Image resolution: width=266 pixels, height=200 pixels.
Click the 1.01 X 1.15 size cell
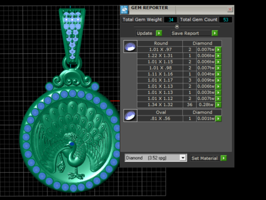coord(160,62)
